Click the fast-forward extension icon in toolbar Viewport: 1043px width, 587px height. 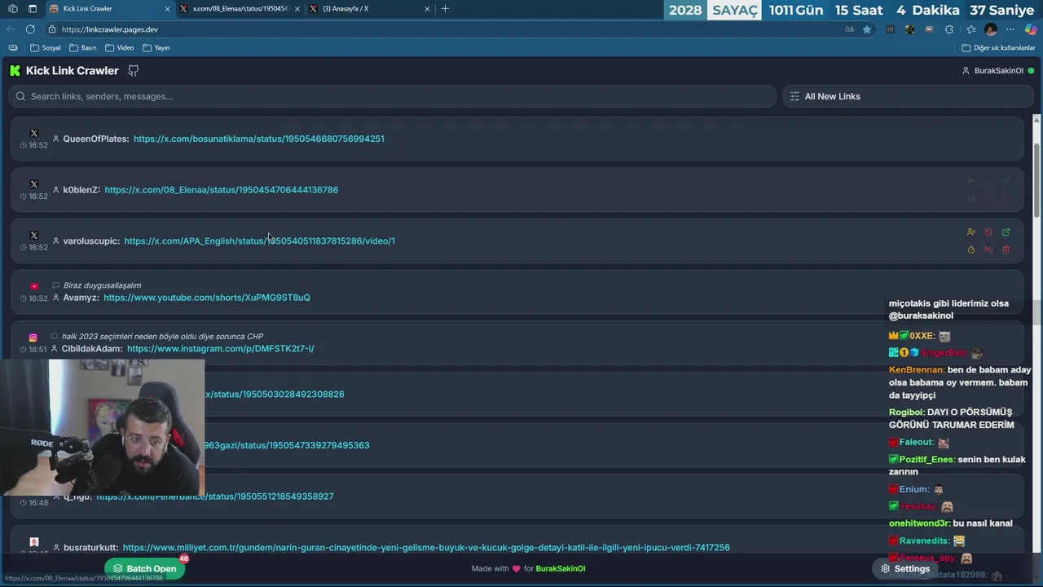point(930,29)
